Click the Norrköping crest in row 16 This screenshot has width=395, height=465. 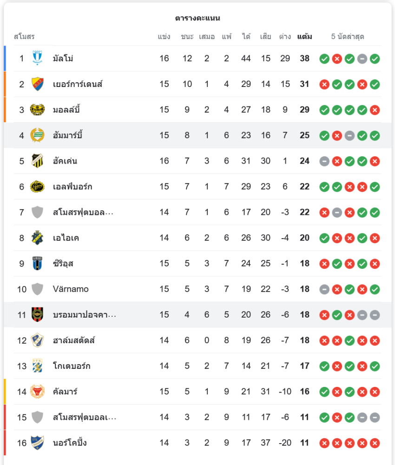tap(37, 443)
